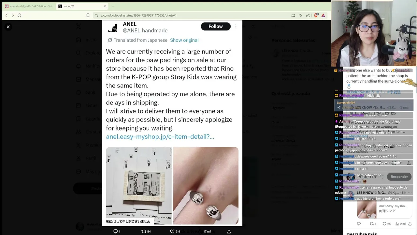The height and width of the screenshot is (235, 417).
Task: Open the three-dot more menu beside Follow
Action: click(236, 26)
